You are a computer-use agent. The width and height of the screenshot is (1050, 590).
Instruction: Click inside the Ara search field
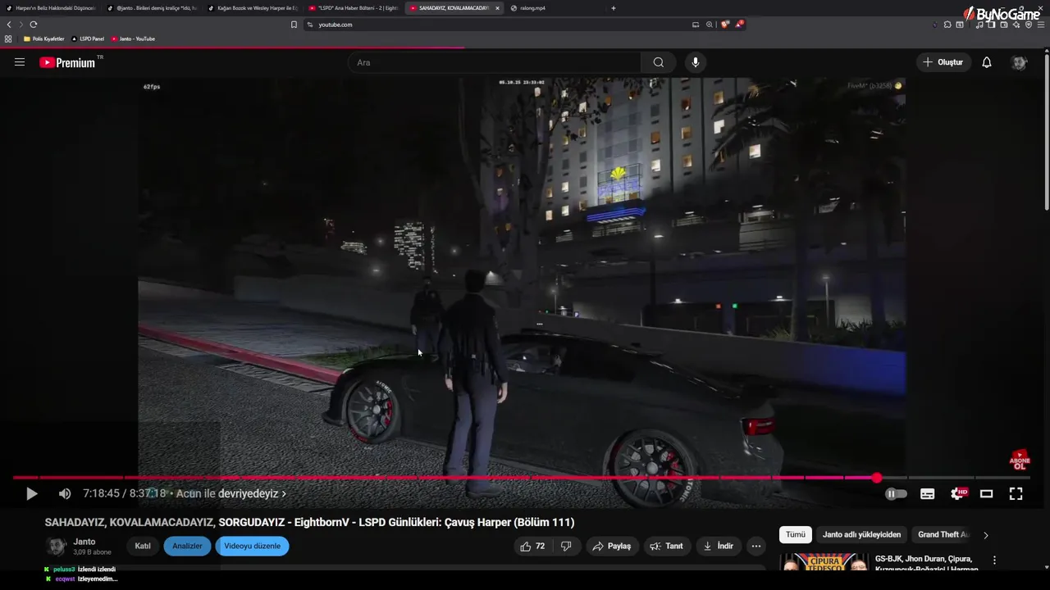tap(496, 62)
